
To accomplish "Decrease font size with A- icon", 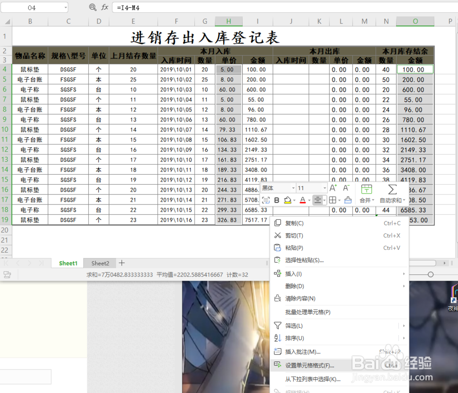I will [346, 188].
